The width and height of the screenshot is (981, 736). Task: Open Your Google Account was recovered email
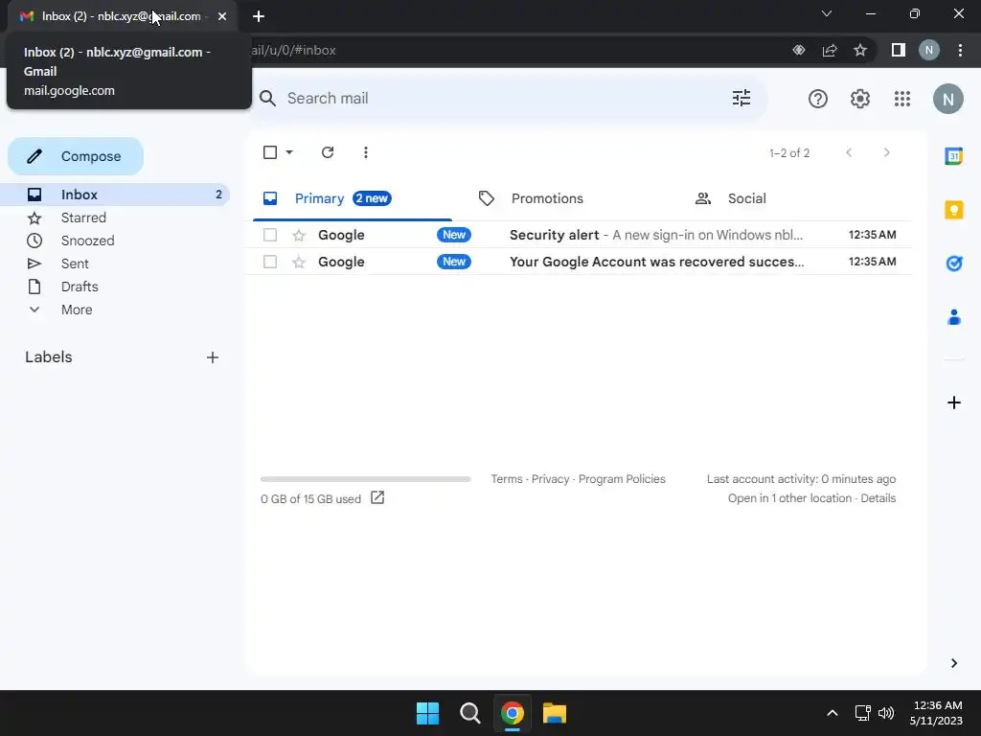(x=580, y=263)
